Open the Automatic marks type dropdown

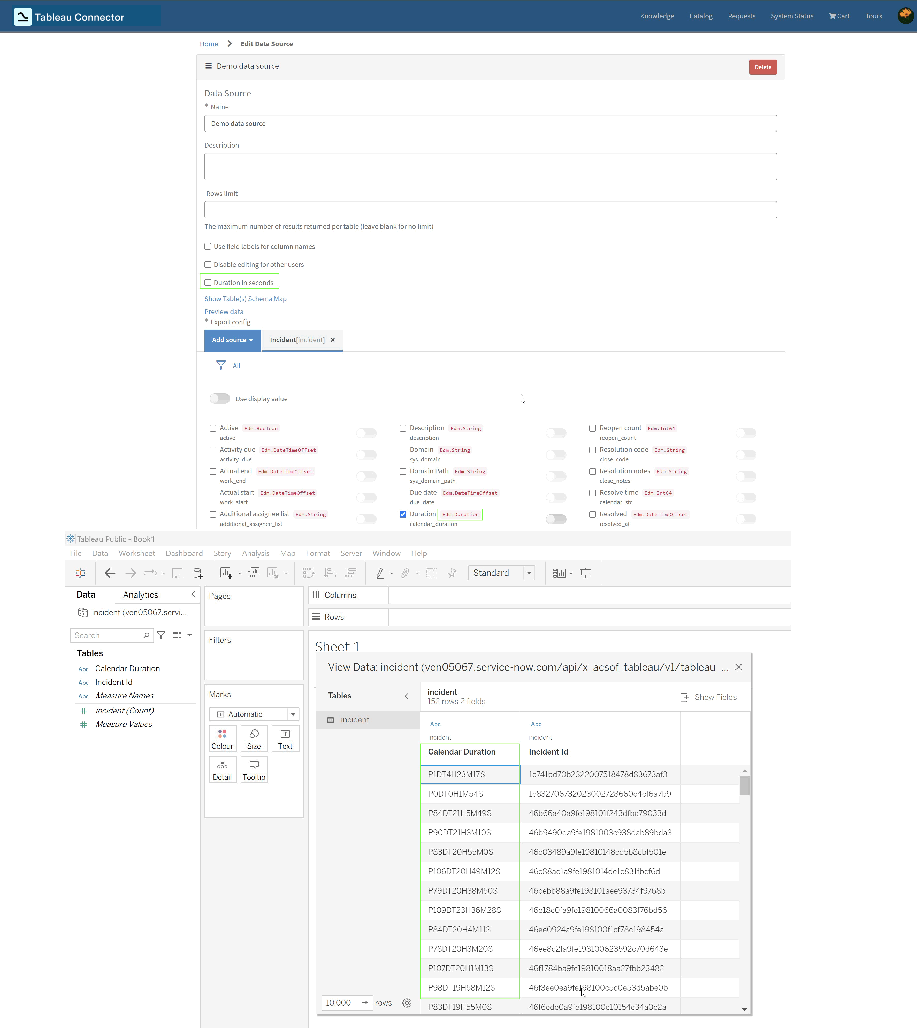293,714
